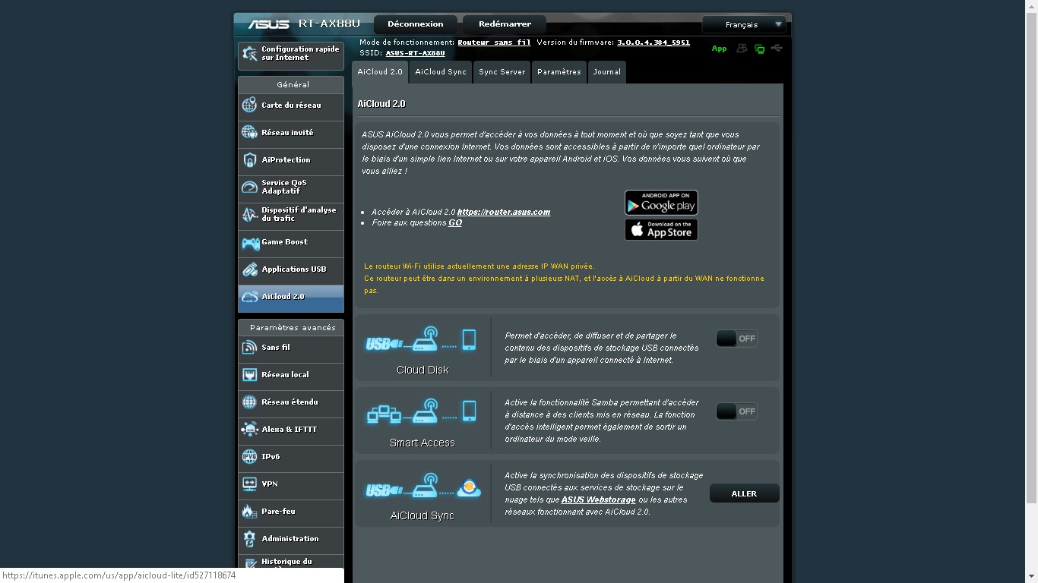Open Sans fil wireless icon
Image resolution: width=1038 pixels, height=583 pixels.
249,348
